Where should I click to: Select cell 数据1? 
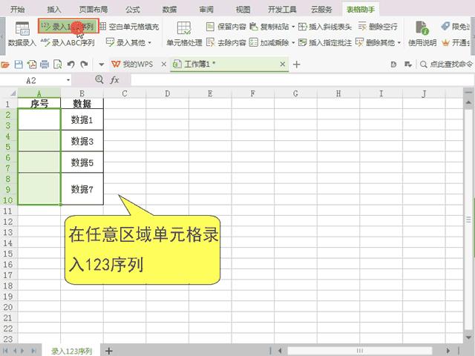click(x=82, y=120)
